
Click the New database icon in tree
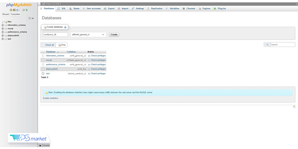pos(6,22)
